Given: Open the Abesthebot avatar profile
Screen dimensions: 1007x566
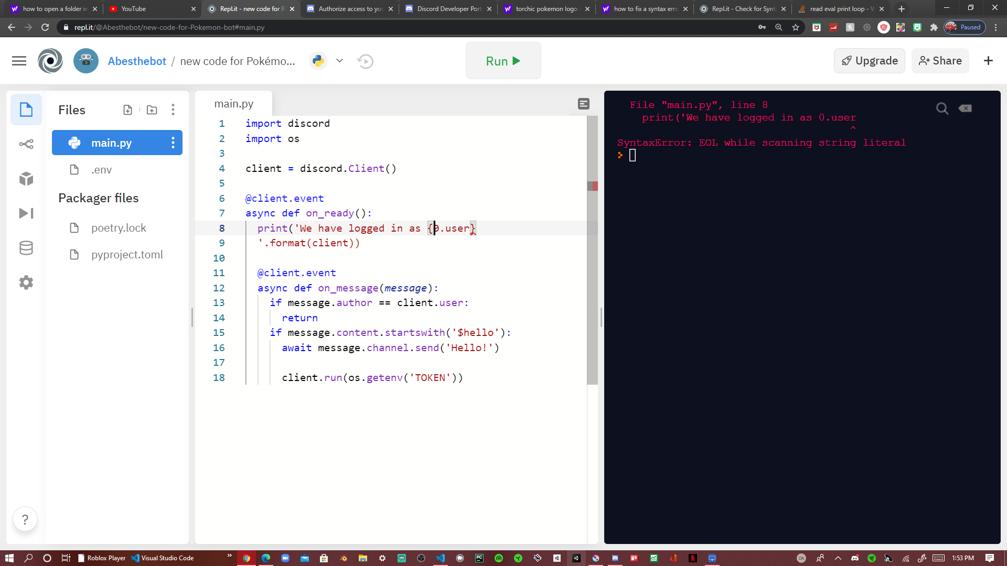Looking at the screenshot, I should (x=86, y=61).
